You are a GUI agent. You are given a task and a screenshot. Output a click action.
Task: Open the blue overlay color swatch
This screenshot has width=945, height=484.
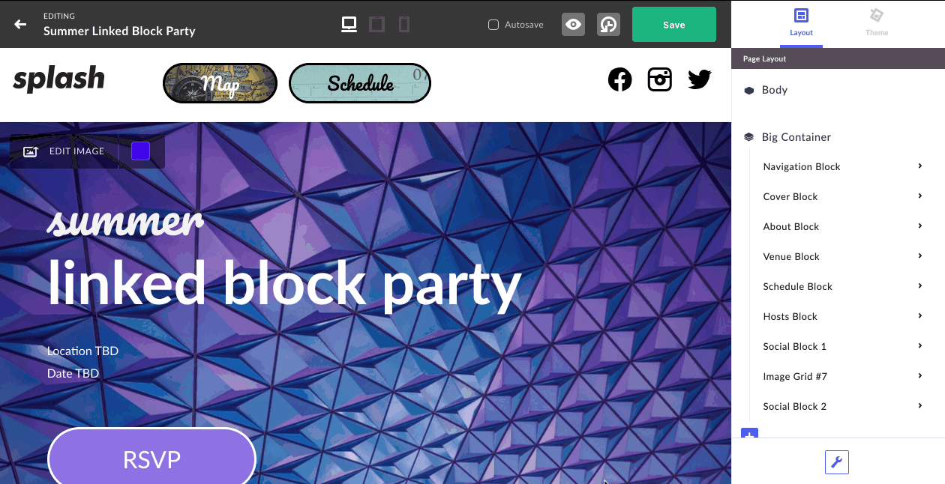click(140, 151)
